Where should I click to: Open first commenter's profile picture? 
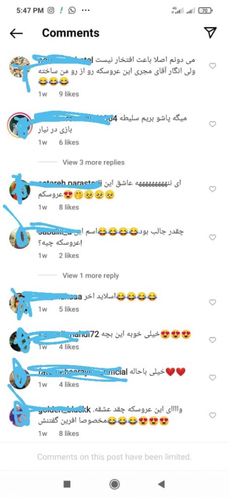coord(19,67)
